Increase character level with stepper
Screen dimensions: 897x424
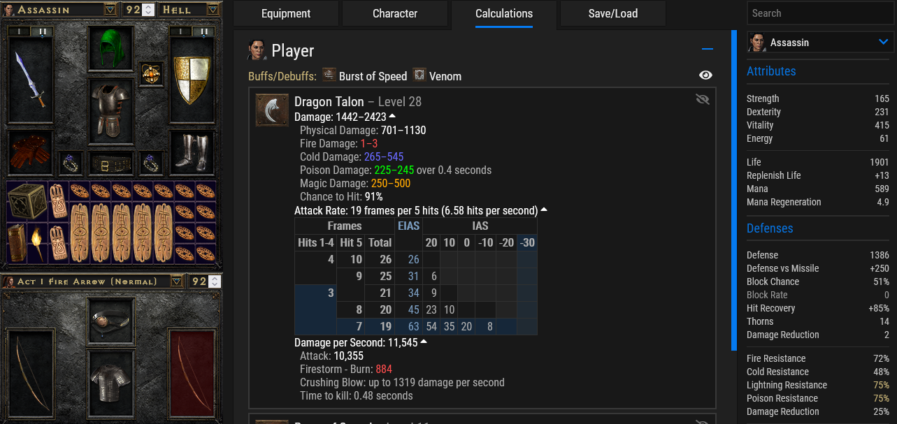[x=148, y=6]
